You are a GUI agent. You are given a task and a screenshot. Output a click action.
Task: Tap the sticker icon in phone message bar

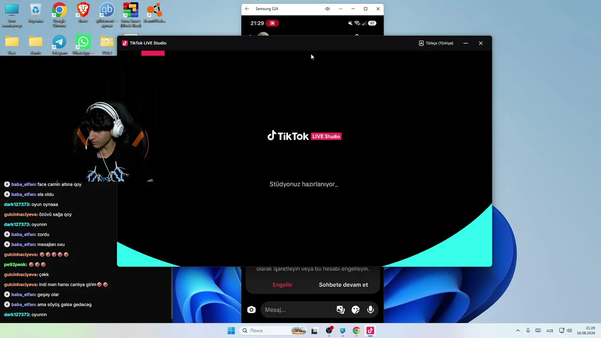355,310
